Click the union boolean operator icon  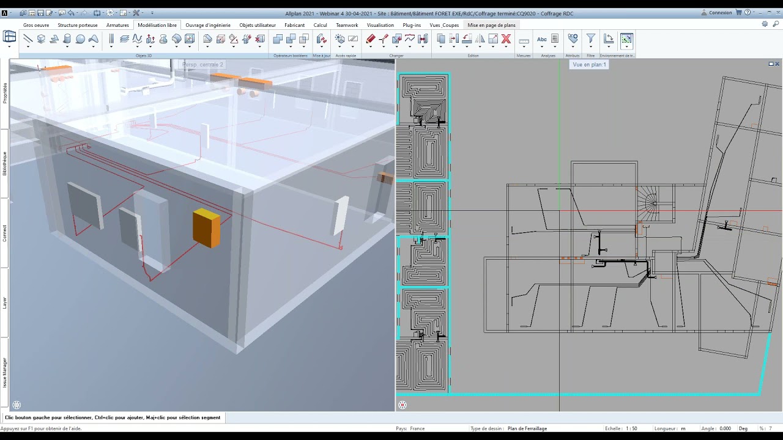coord(278,38)
